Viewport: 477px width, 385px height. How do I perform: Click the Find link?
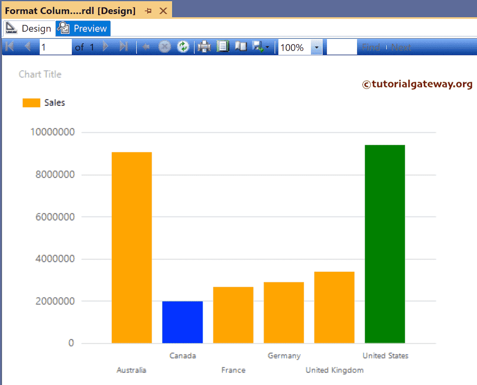371,47
